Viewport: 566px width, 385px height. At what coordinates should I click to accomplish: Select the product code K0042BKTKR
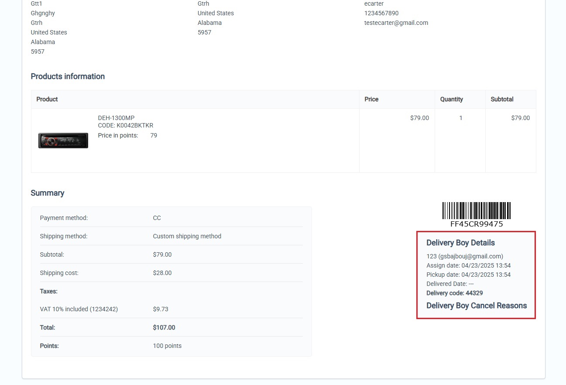click(126, 125)
